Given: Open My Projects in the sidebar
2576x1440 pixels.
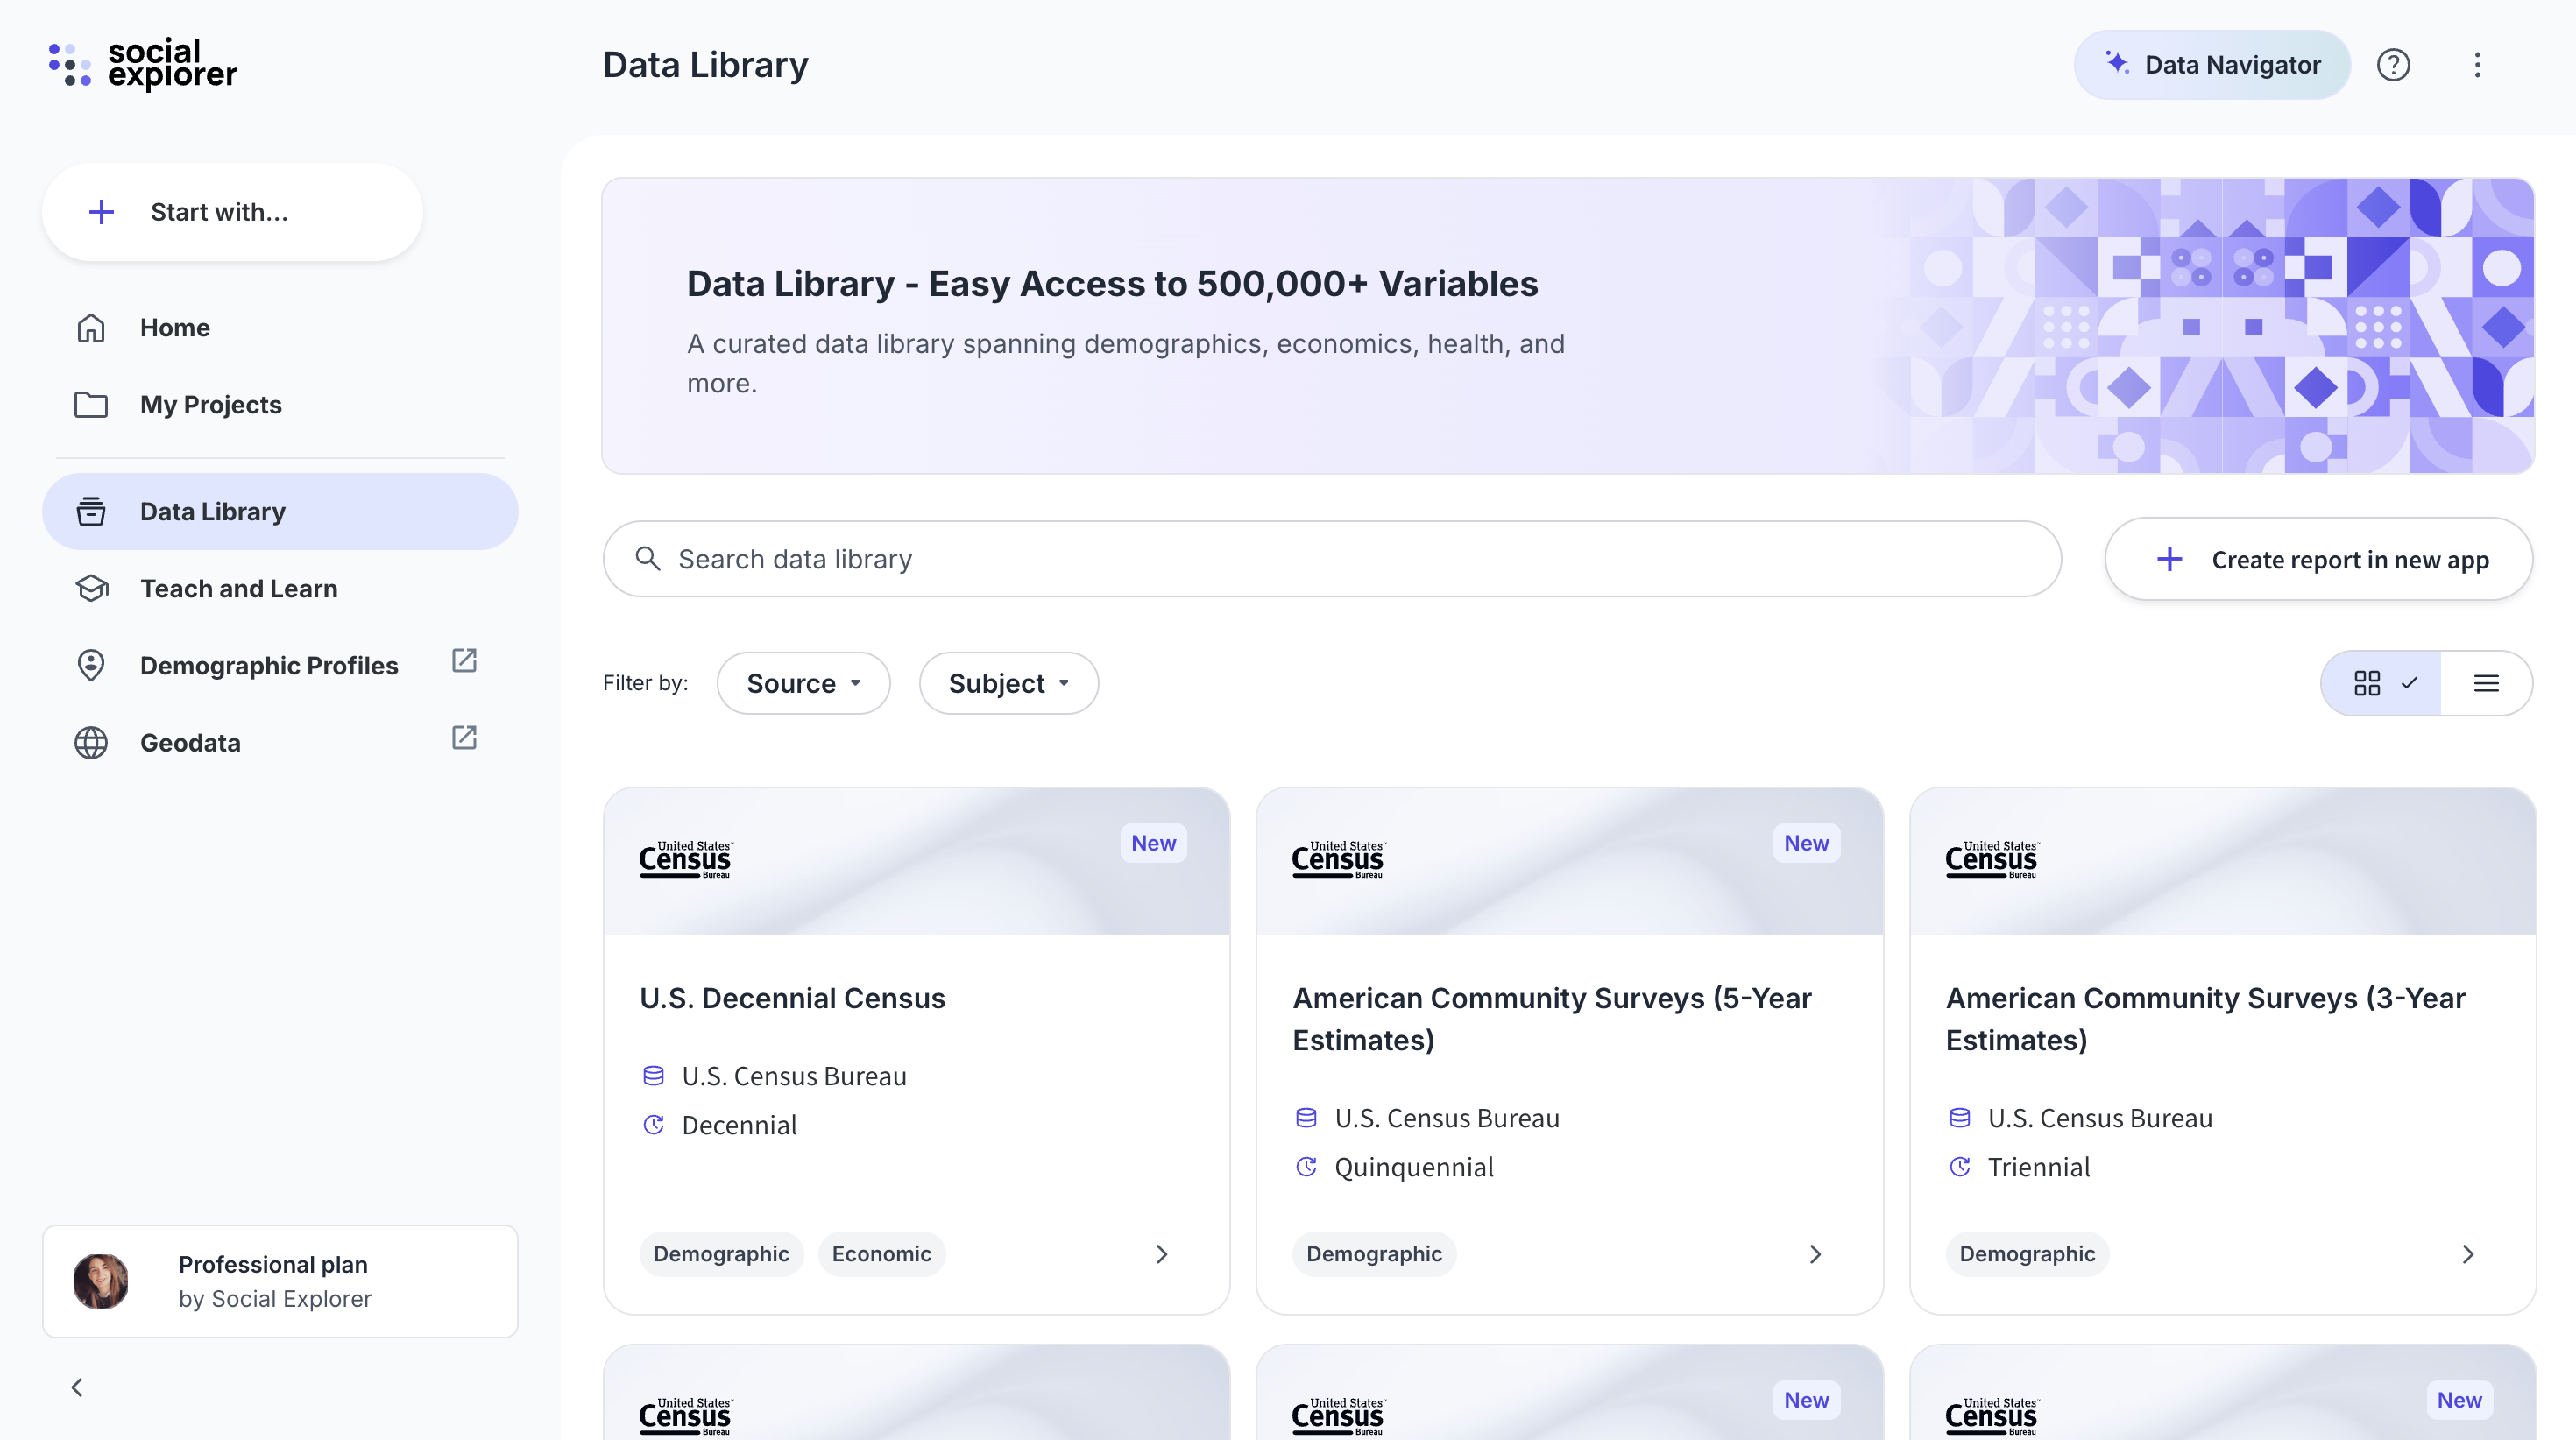Looking at the screenshot, I should pos(210,405).
